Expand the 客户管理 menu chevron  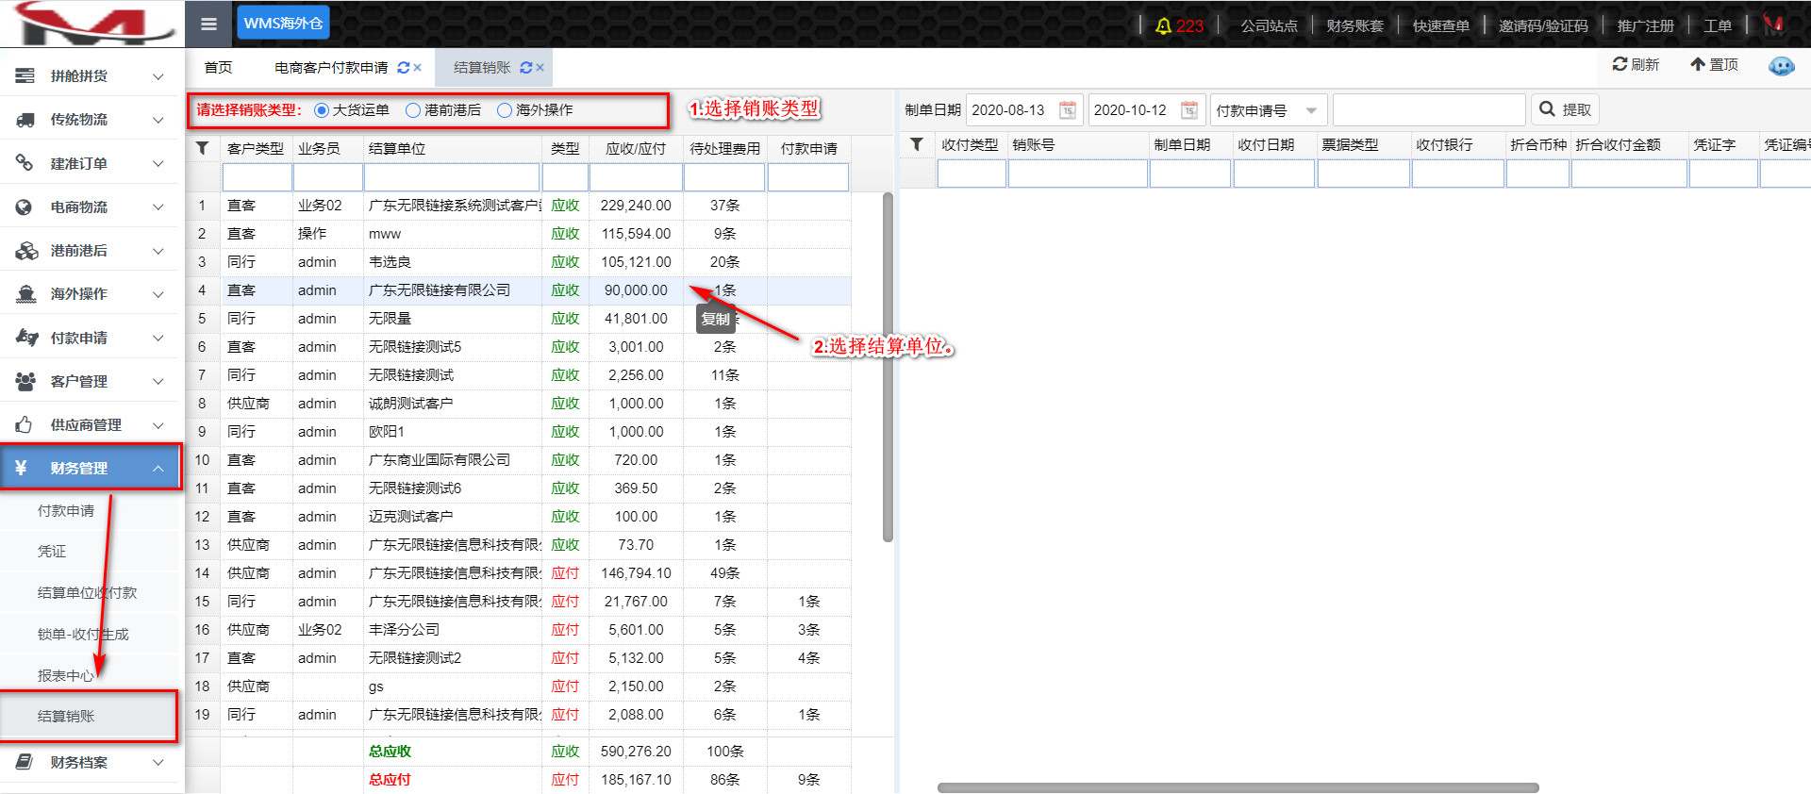158,382
